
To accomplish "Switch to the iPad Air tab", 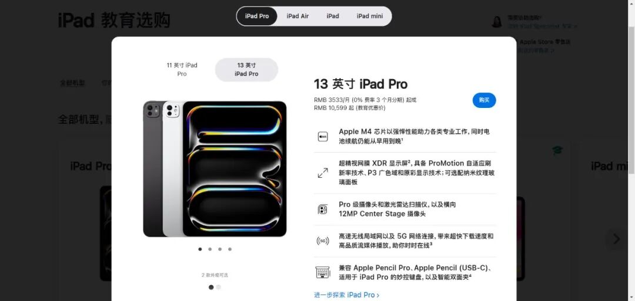I will (x=298, y=16).
